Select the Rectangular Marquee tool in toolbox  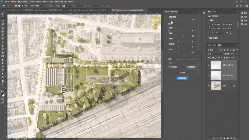[x=3, y=17]
